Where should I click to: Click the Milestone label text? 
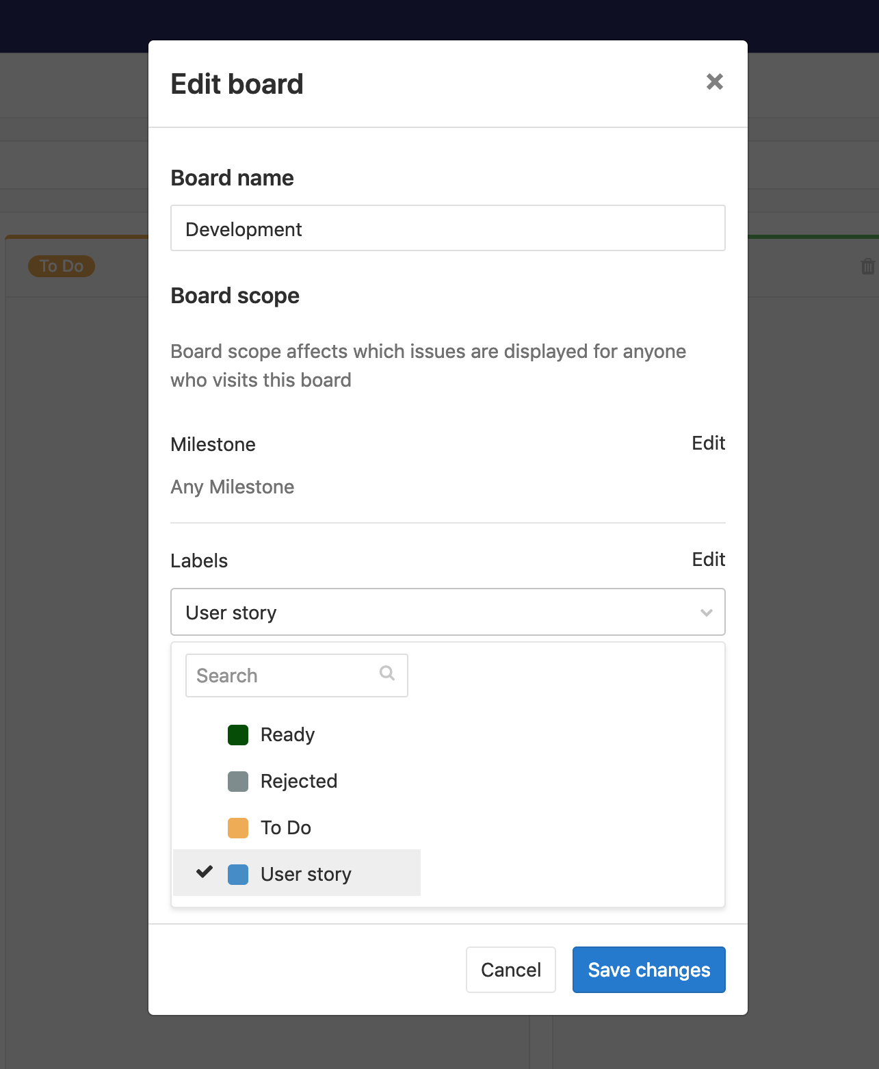(x=213, y=444)
